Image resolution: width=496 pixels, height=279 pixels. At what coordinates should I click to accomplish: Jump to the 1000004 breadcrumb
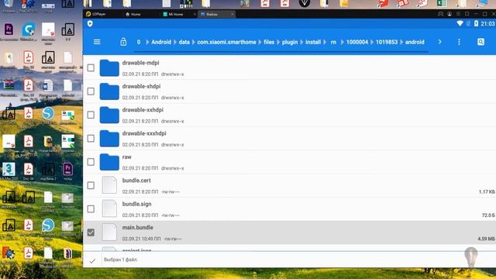tap(357, 42)
